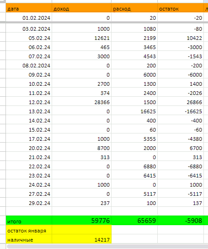Select total expense cell 65659

tap(134, 221)
